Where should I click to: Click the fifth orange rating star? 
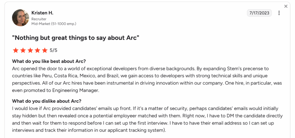pyautogui.click(x=45, y=50)
